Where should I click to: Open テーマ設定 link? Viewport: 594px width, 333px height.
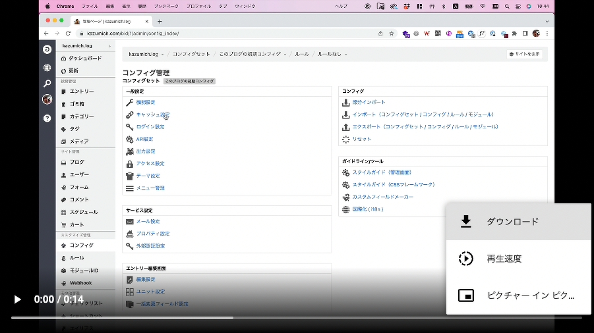(148, 176)
